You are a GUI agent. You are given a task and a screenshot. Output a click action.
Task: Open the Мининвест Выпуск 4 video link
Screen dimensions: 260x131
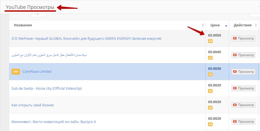coord(54,122)
